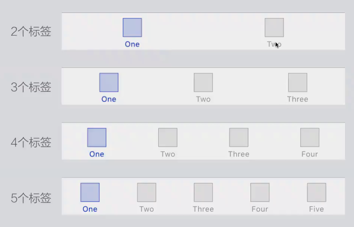The width and height of the screenshot is (354, 227).
Task: Open Five tab label in 5-tab bar
Action: coord(316,209)
